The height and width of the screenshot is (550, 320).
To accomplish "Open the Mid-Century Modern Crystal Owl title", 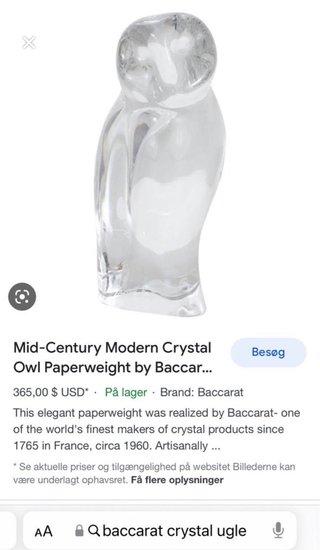I will coord(113,357).
